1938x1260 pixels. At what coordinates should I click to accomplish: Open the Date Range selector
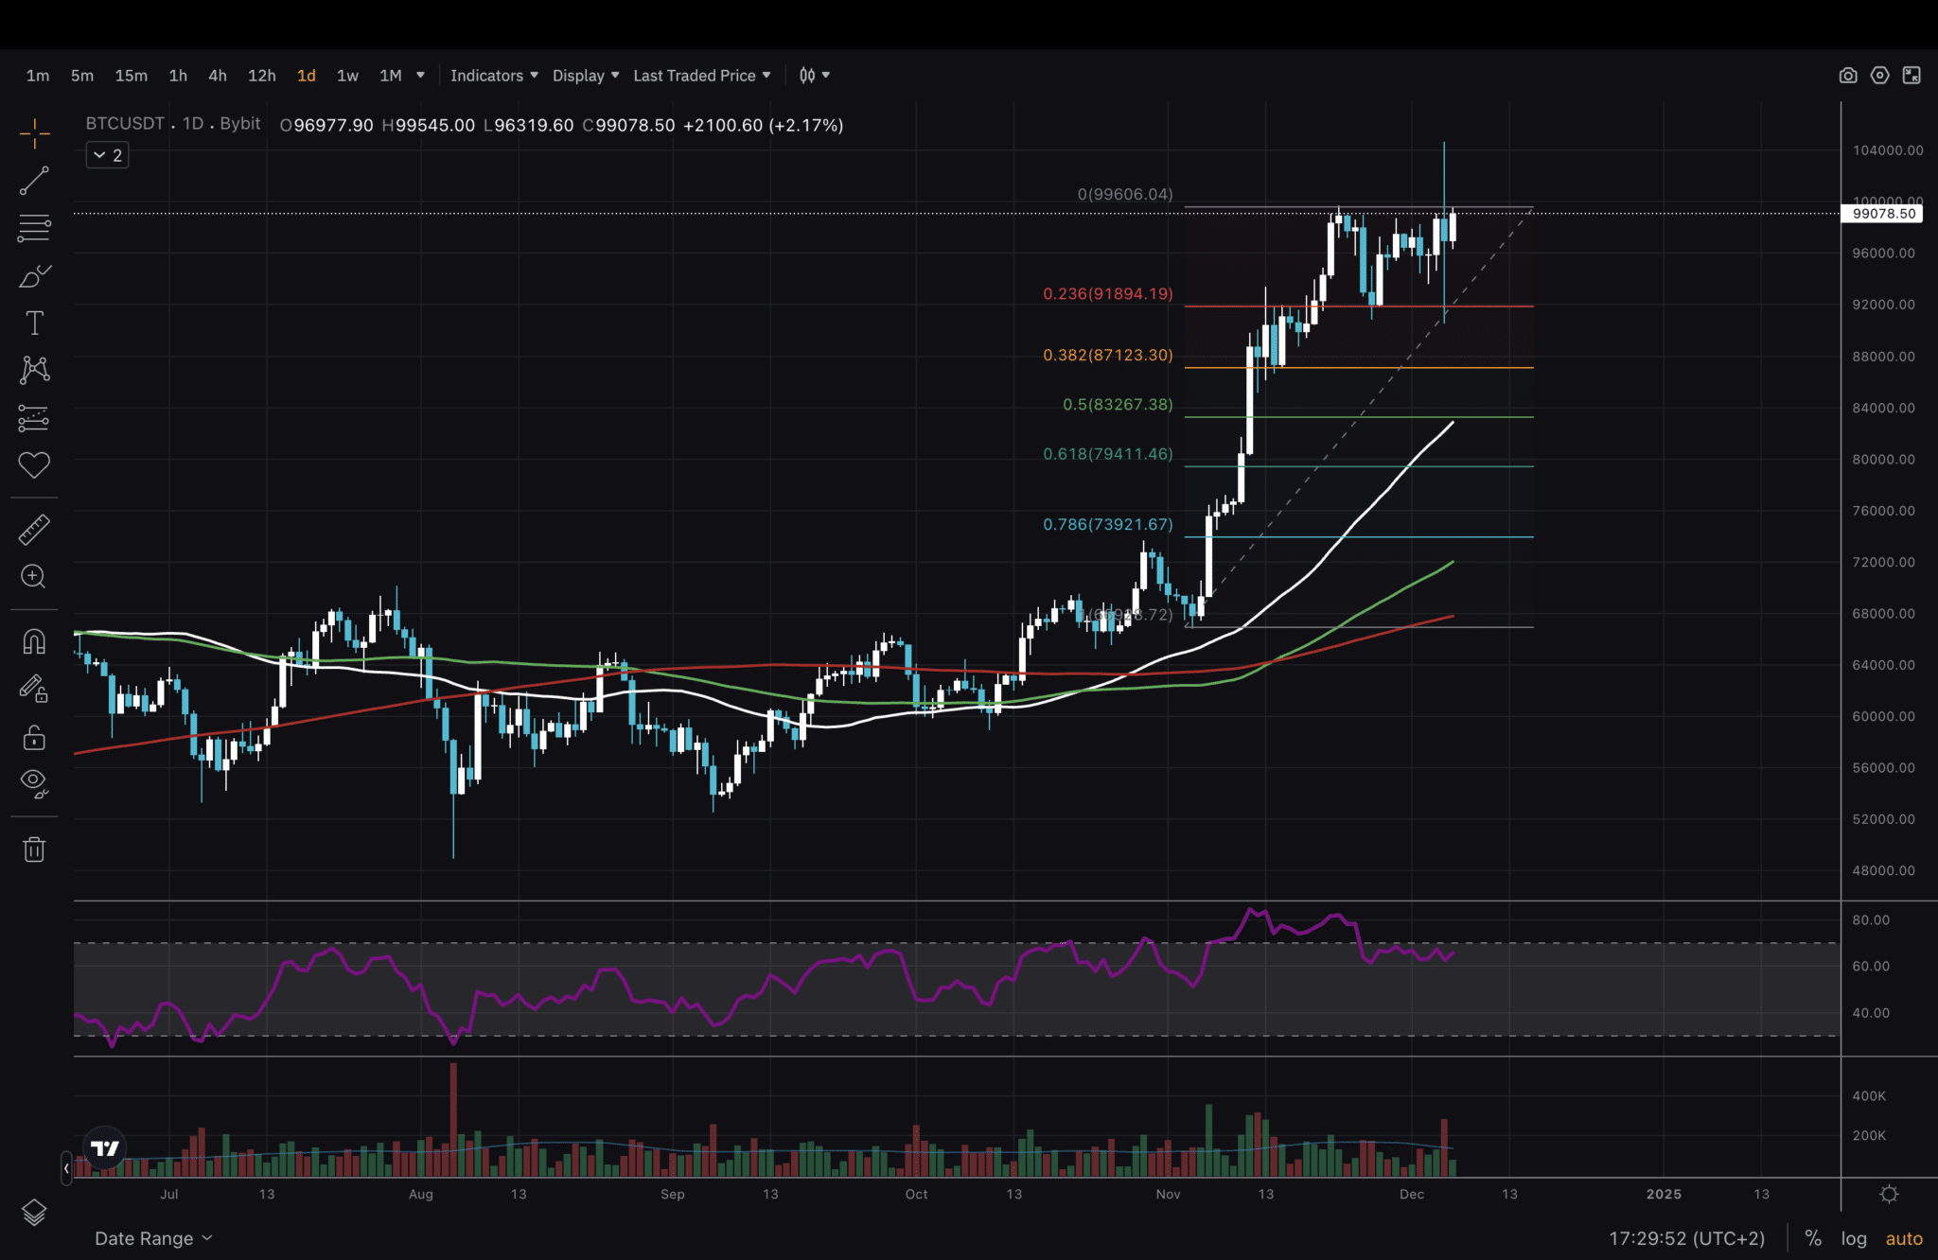153,1238
